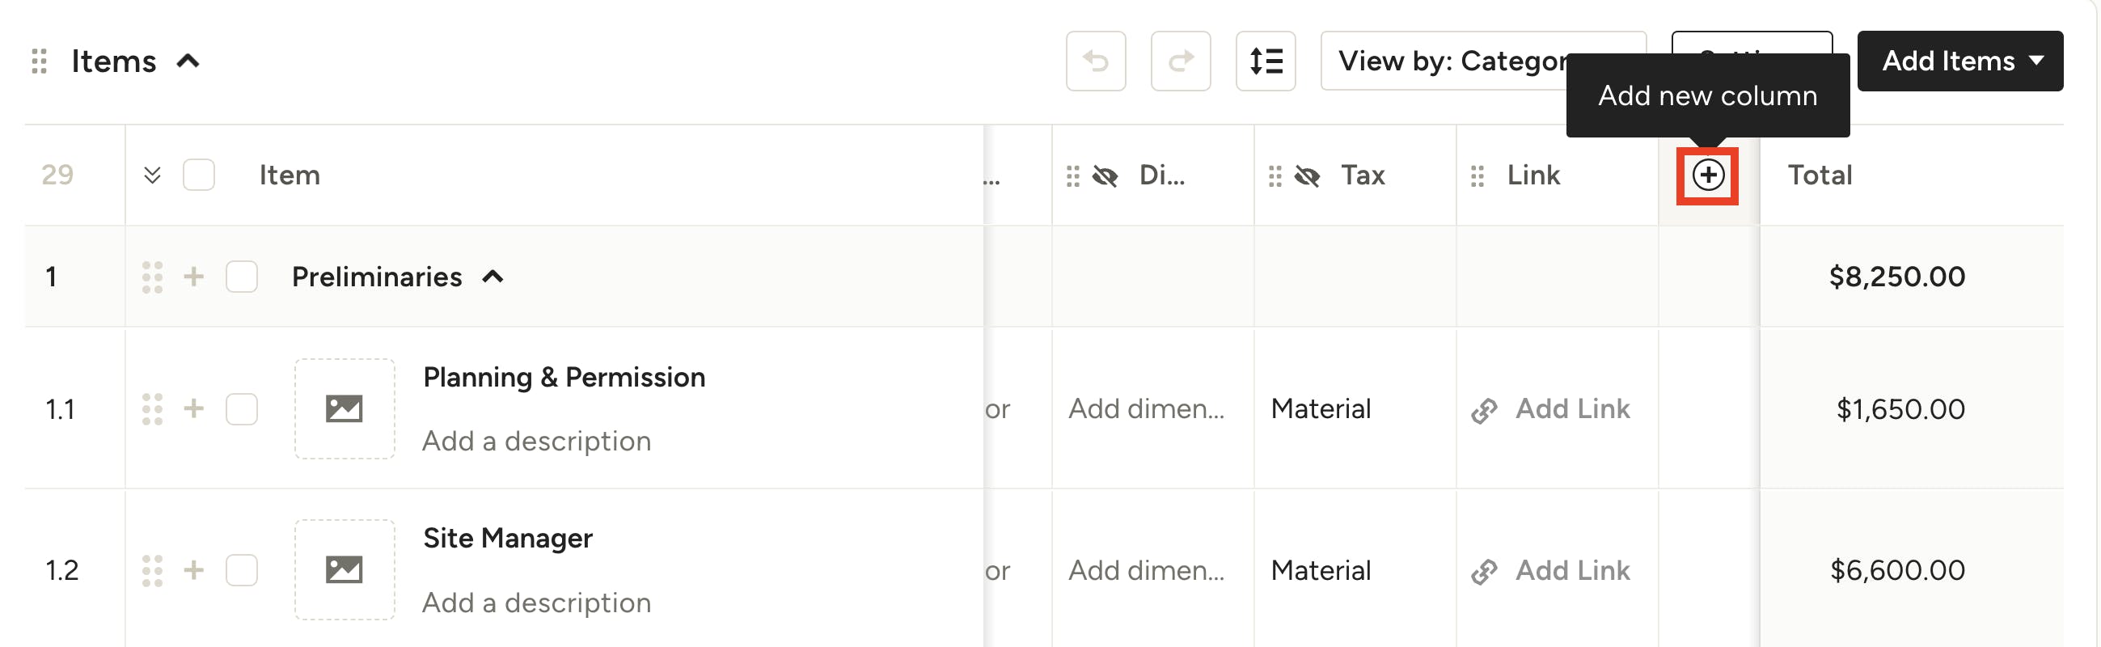Viewport: 2101px width, 647px height.
Task: Toggle the select-all checkbox in header
Action: tap(198, 175)
